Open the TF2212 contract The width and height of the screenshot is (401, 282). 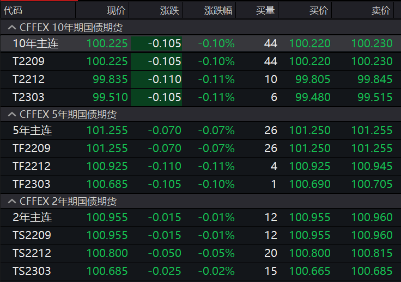click(32, 166)
